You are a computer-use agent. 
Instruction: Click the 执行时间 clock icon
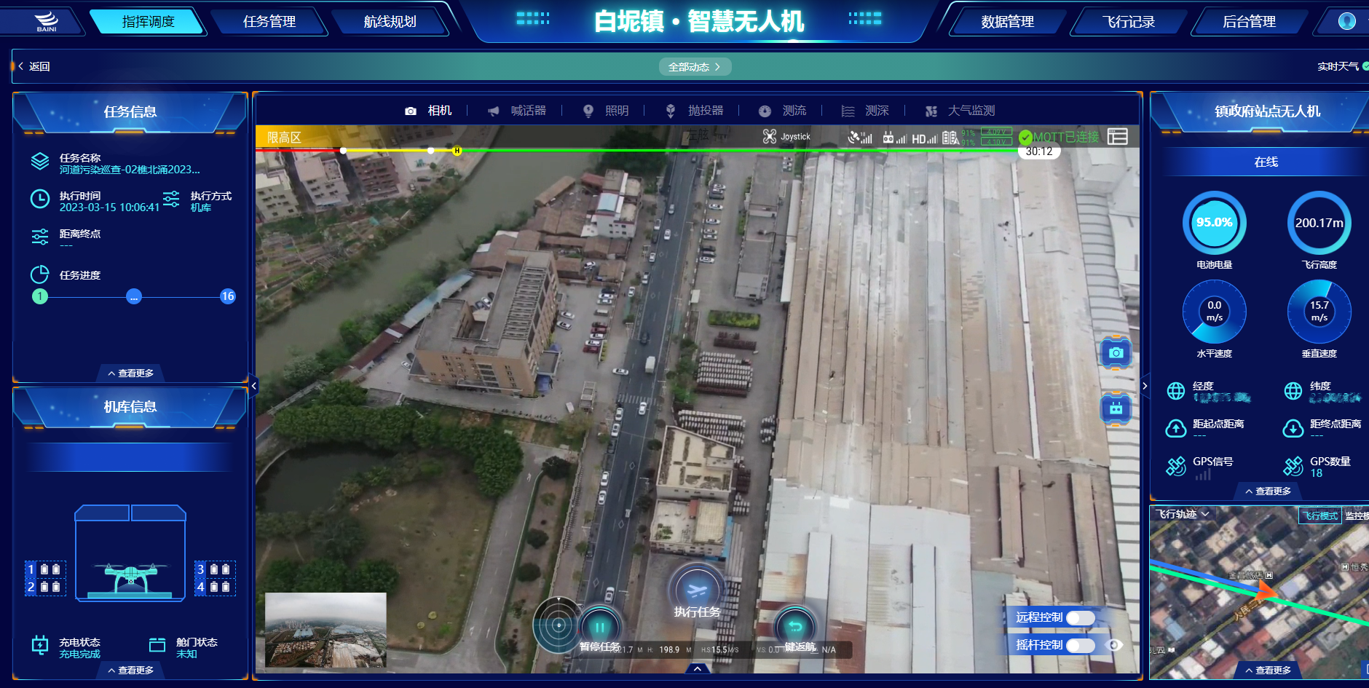[x=40, y=199]
